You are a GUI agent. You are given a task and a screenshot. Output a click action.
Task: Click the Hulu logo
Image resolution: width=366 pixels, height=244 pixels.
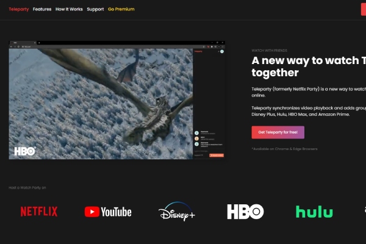pos(314,212)
